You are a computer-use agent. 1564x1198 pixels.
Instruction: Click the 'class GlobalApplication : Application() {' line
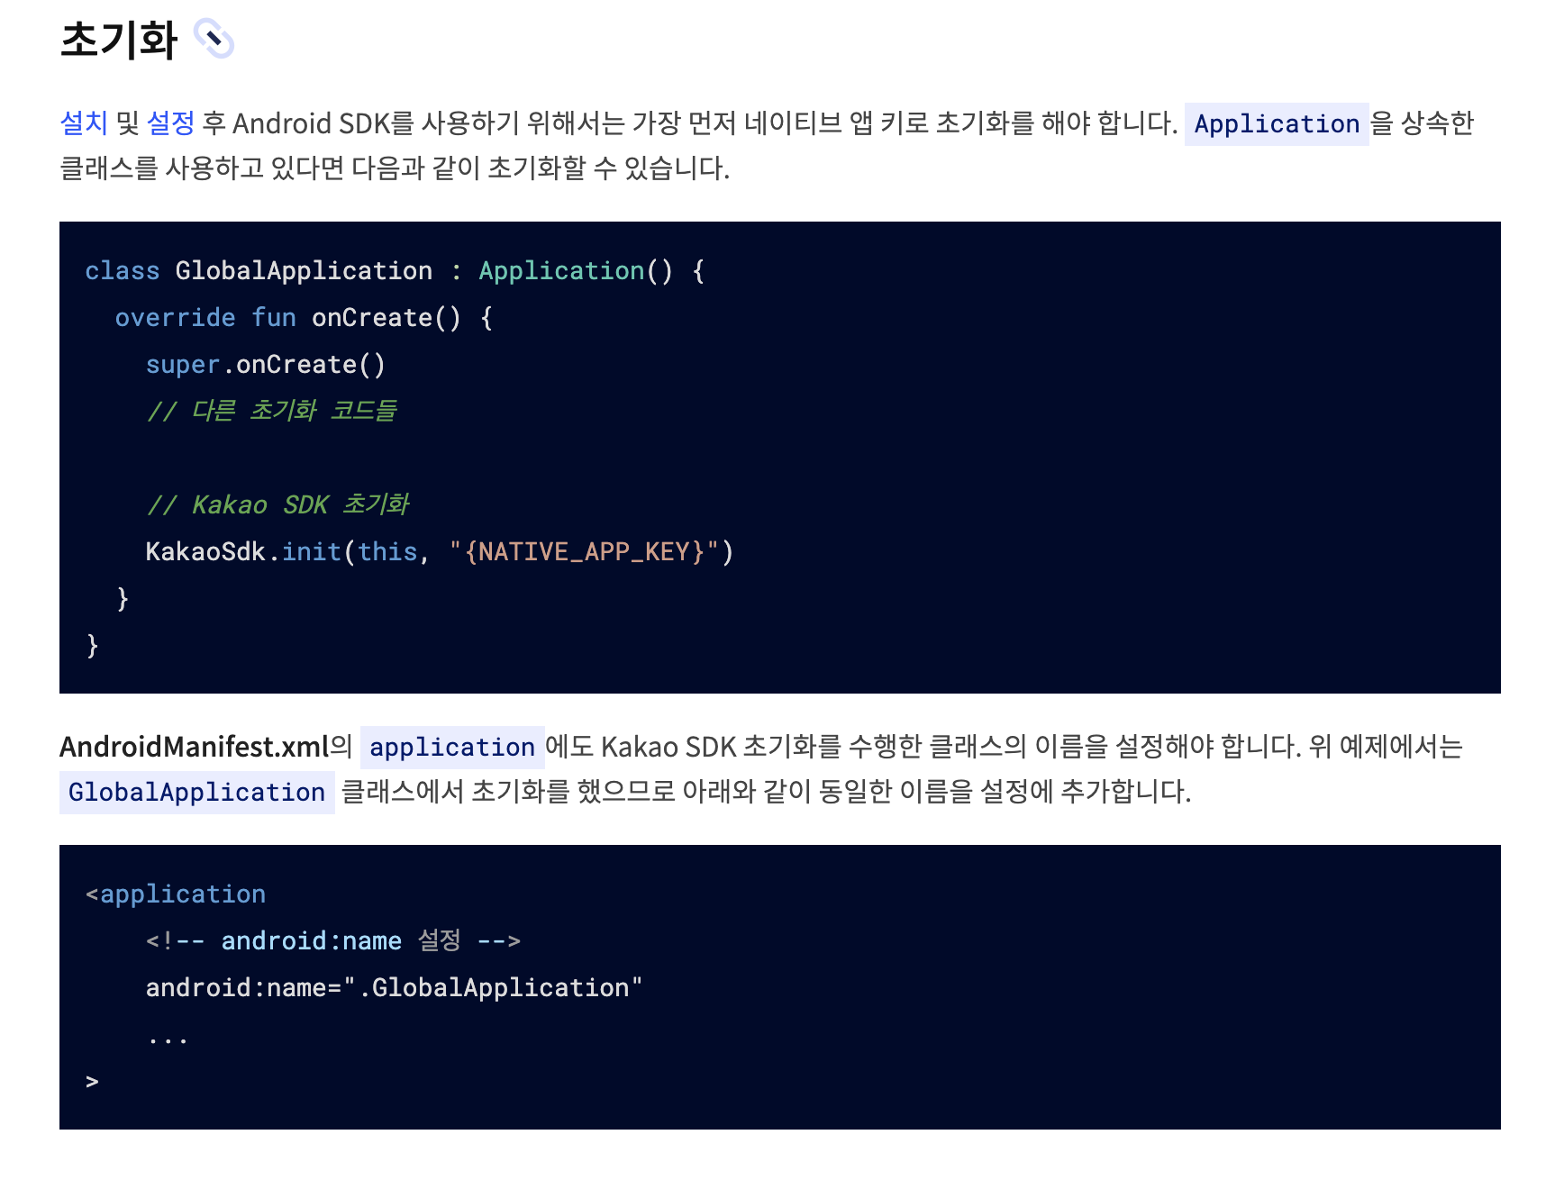pos(396,270)
